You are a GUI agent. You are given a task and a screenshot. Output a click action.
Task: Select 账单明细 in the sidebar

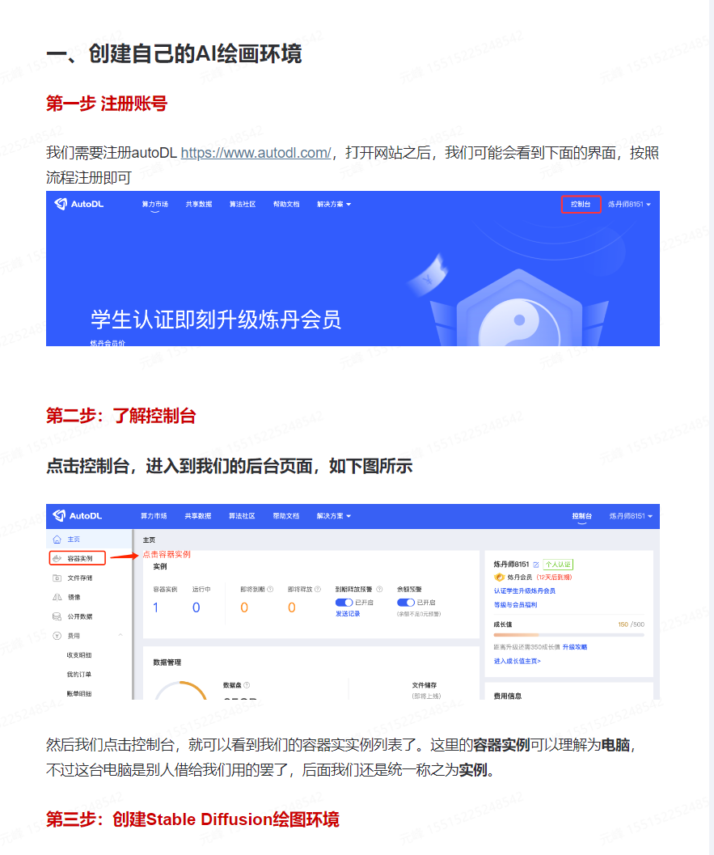point(79,693)
